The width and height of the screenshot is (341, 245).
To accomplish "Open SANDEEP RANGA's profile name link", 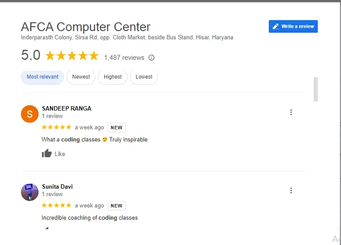I will click(x=67, y=109).
